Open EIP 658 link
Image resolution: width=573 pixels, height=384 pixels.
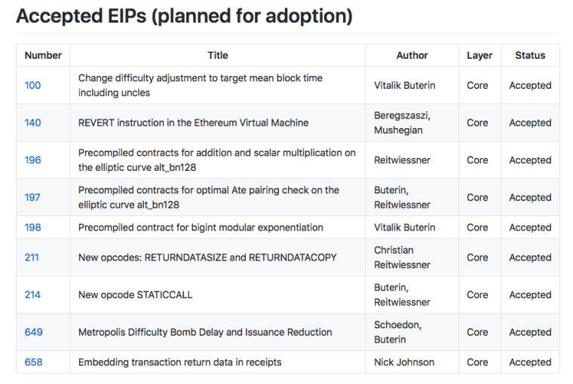pyautogui.click(x=33, y=362)
